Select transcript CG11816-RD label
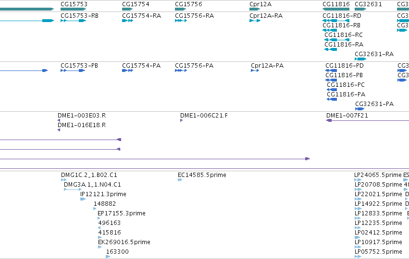The height and width of the screenshot is (259, 409). point(342,16)
